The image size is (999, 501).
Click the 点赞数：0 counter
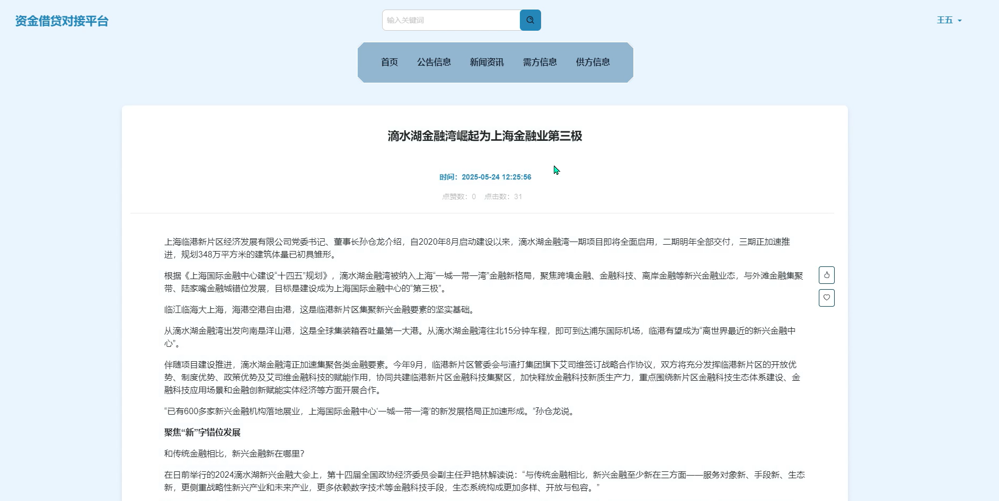coord(459,196)
